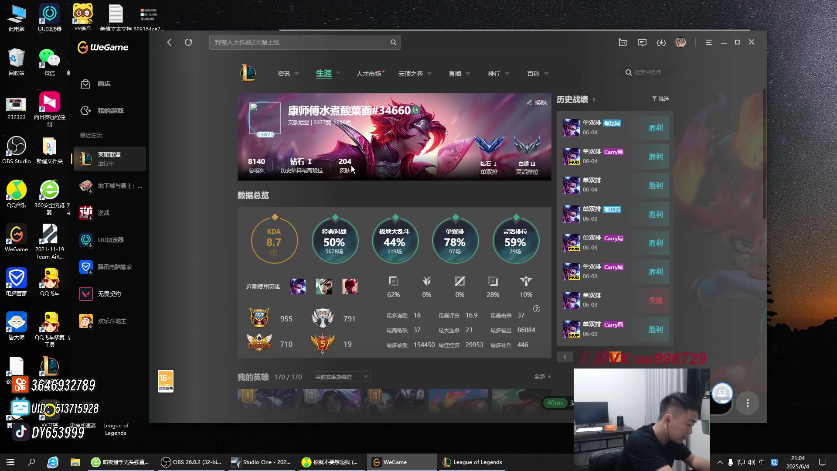Select 腾讯电脑管家 in the sidebar list
The height and width of the screenshot is (471, 837).
point(110,267)
